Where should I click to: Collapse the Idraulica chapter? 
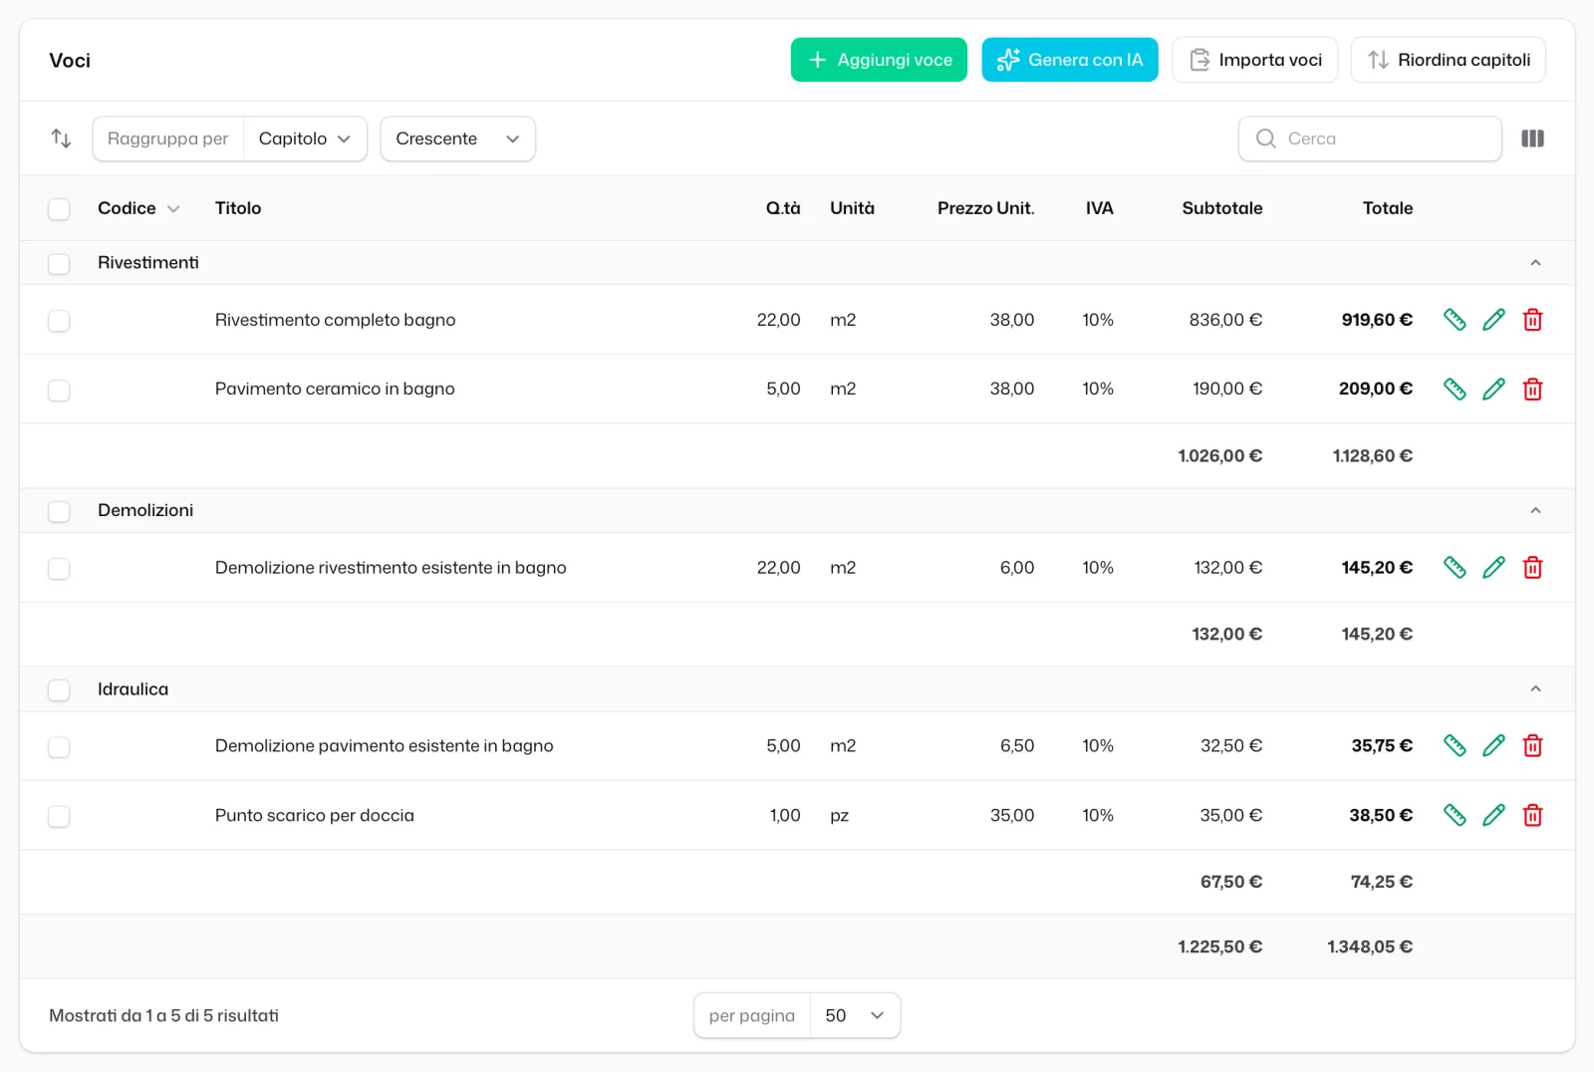point(1535,688)
